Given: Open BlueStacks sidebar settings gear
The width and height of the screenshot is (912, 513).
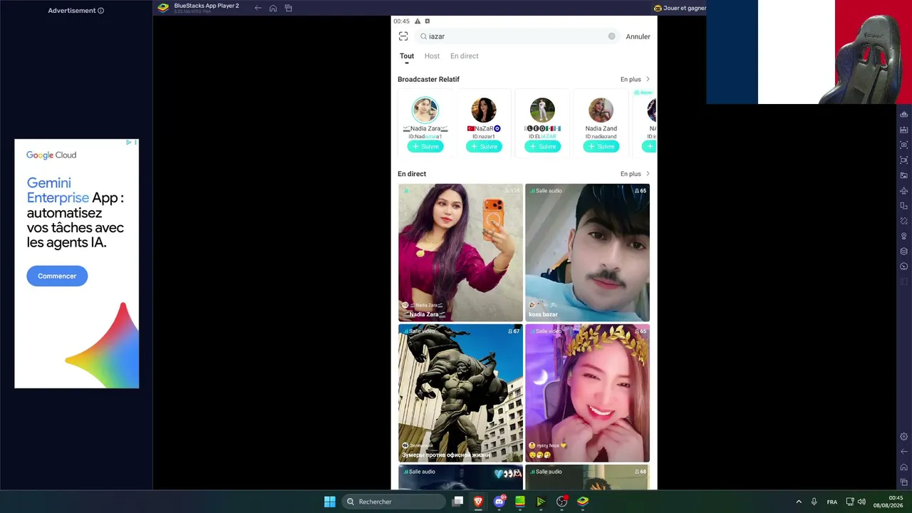Looking at the screenshot, I should pyautogui.click(x=904, y=437).
